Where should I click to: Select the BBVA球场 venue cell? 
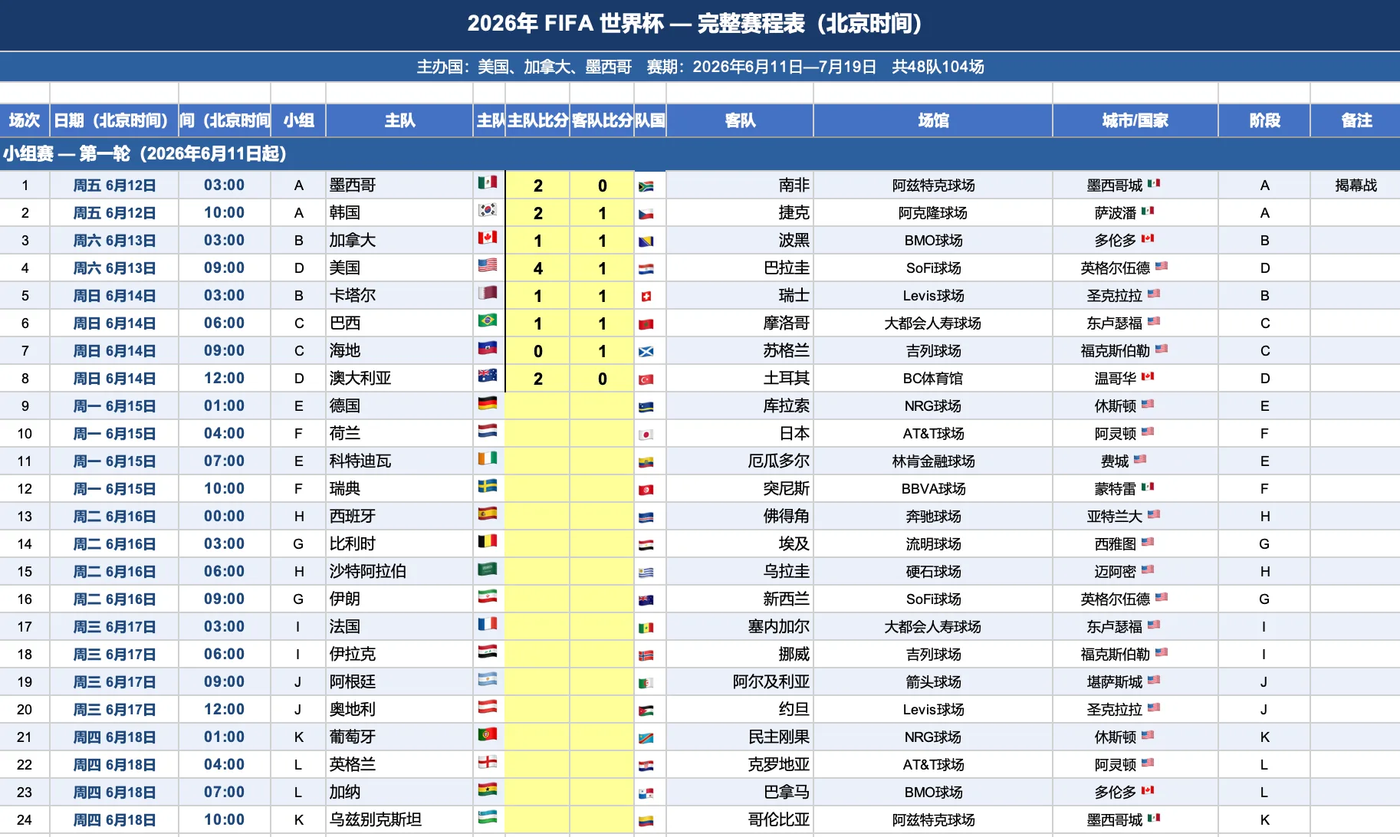click(x=933, y=488)
